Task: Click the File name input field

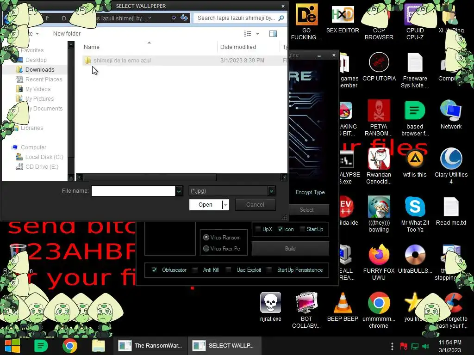Action: tap(133, 191)
